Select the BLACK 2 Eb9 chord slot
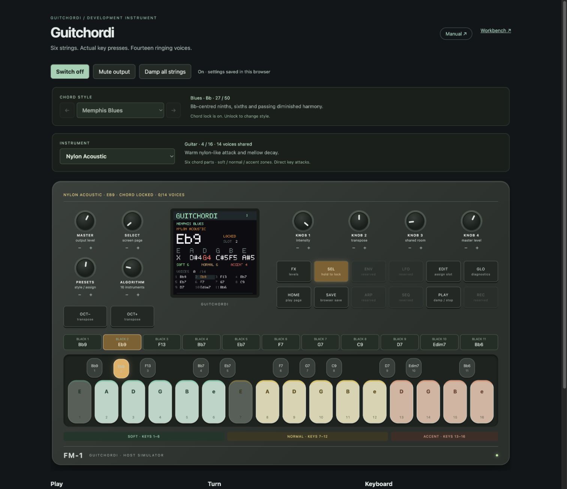 122,342
